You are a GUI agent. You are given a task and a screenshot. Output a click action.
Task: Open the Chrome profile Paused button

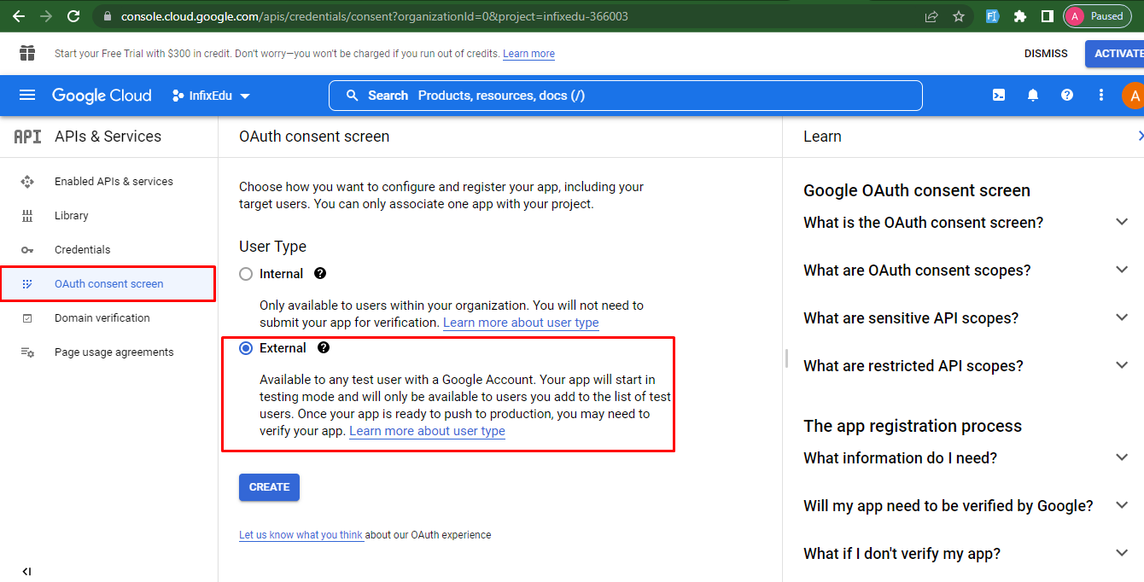tap(1097, 16)
